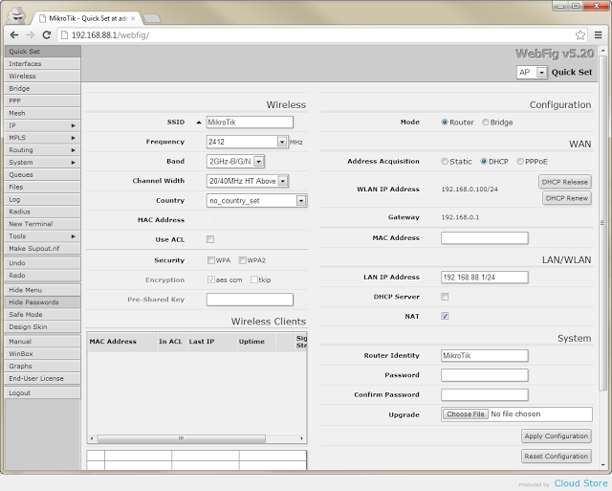Click the Redo sidebar button
The height and width of the screenshot is (491, 612).
pyautogui.click(x=42, y=276)
